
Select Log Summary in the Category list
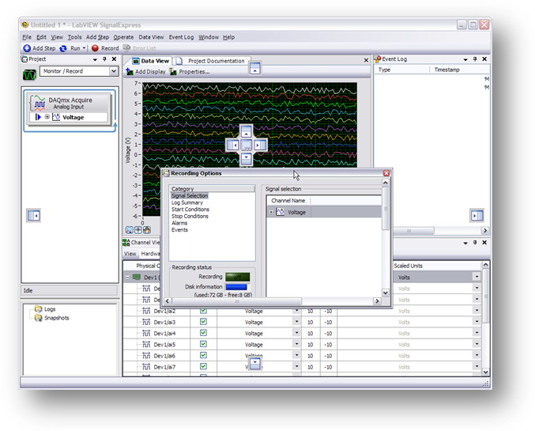tap(187, 202)
